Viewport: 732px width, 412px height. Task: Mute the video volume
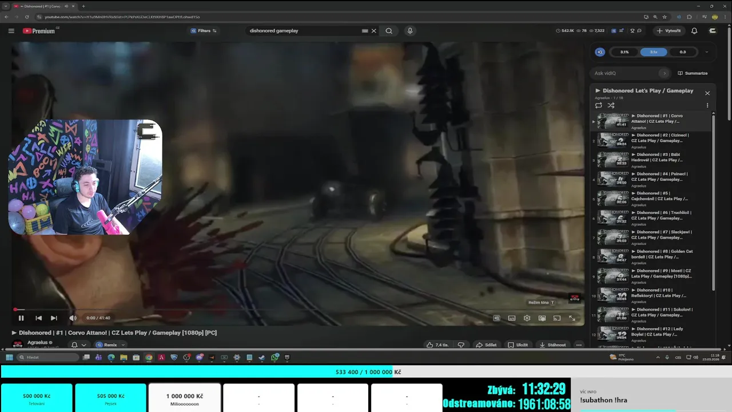73,318
